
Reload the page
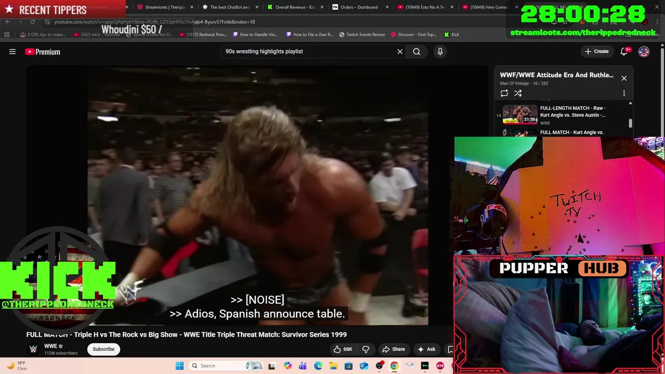coord(32,22)
